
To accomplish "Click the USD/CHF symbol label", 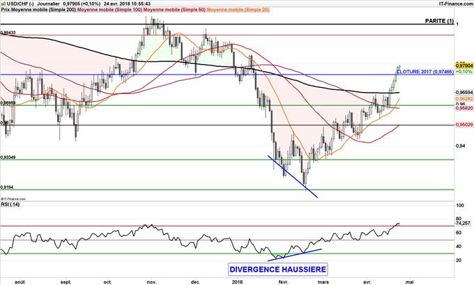I will [20, 4].
